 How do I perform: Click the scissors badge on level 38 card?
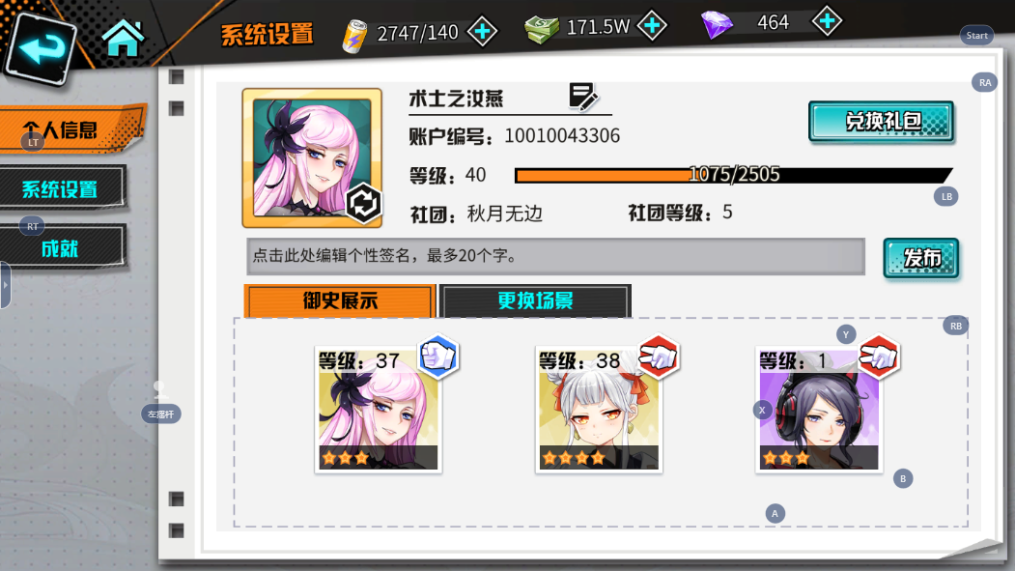coord(659,357)
